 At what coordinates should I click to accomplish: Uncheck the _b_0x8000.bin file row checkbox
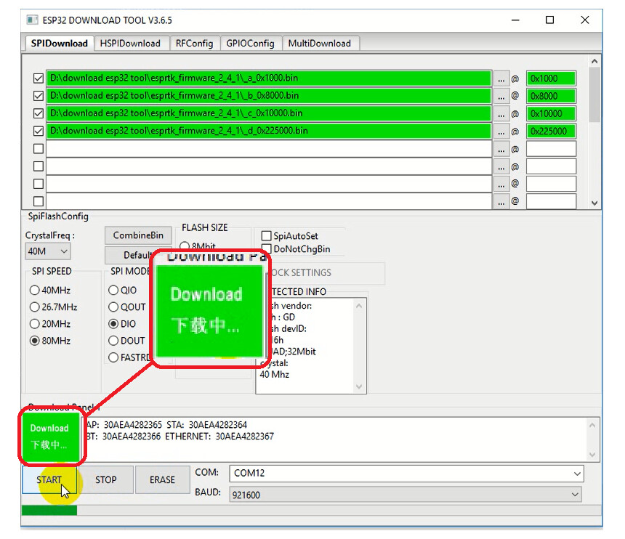[x=39, y=96]
